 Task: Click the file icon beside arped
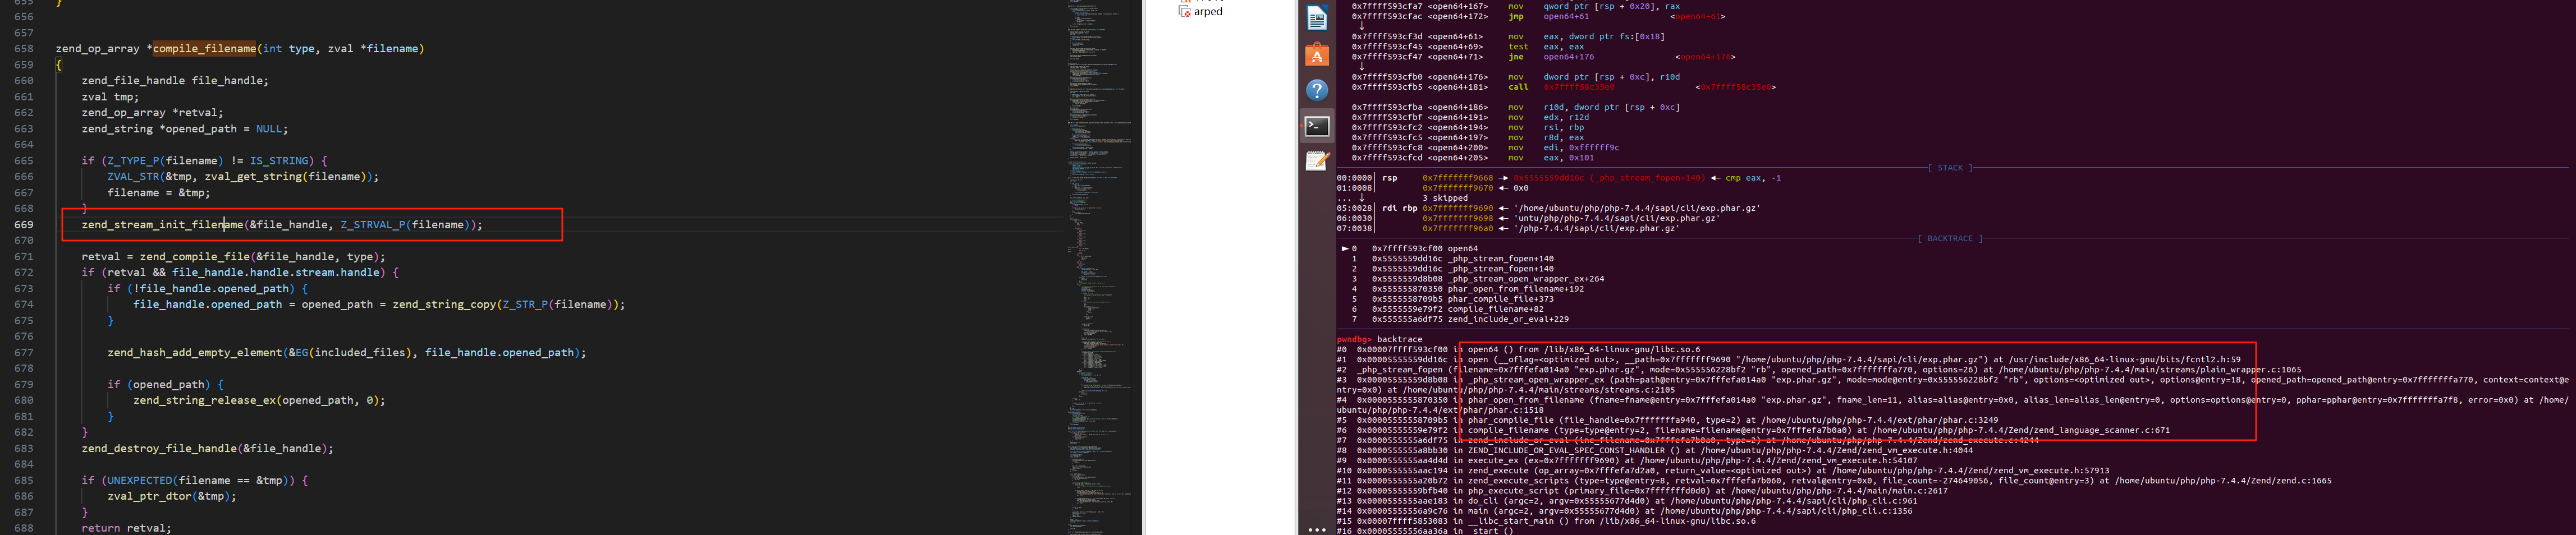(1185, 11)
